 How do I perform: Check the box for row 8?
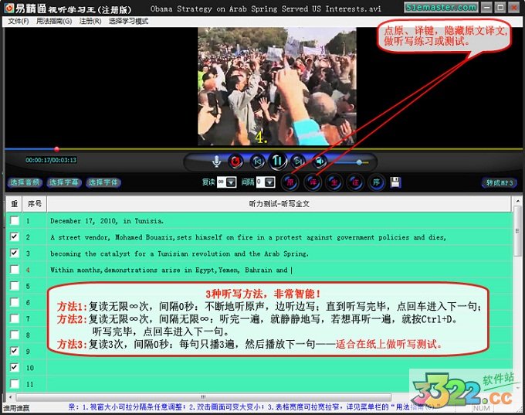click(x=15, y=335)
